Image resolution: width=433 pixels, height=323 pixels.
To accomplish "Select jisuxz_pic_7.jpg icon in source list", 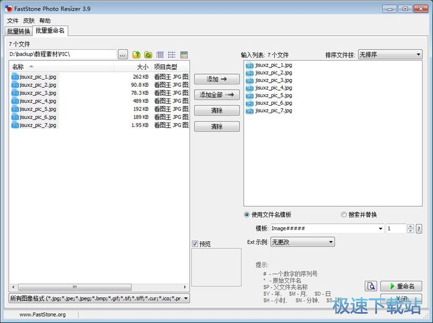I will click(15, 125).
